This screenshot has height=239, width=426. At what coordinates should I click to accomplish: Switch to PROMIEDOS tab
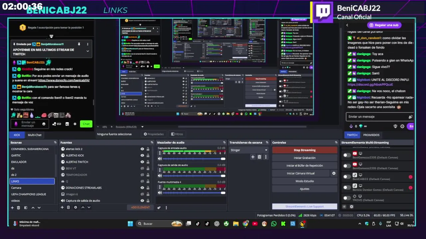371,135
